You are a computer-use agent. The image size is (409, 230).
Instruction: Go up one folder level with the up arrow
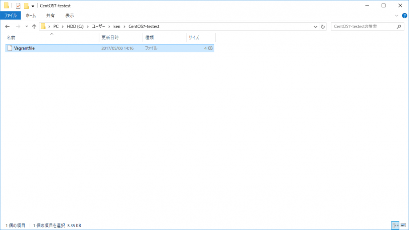[34, 26]
